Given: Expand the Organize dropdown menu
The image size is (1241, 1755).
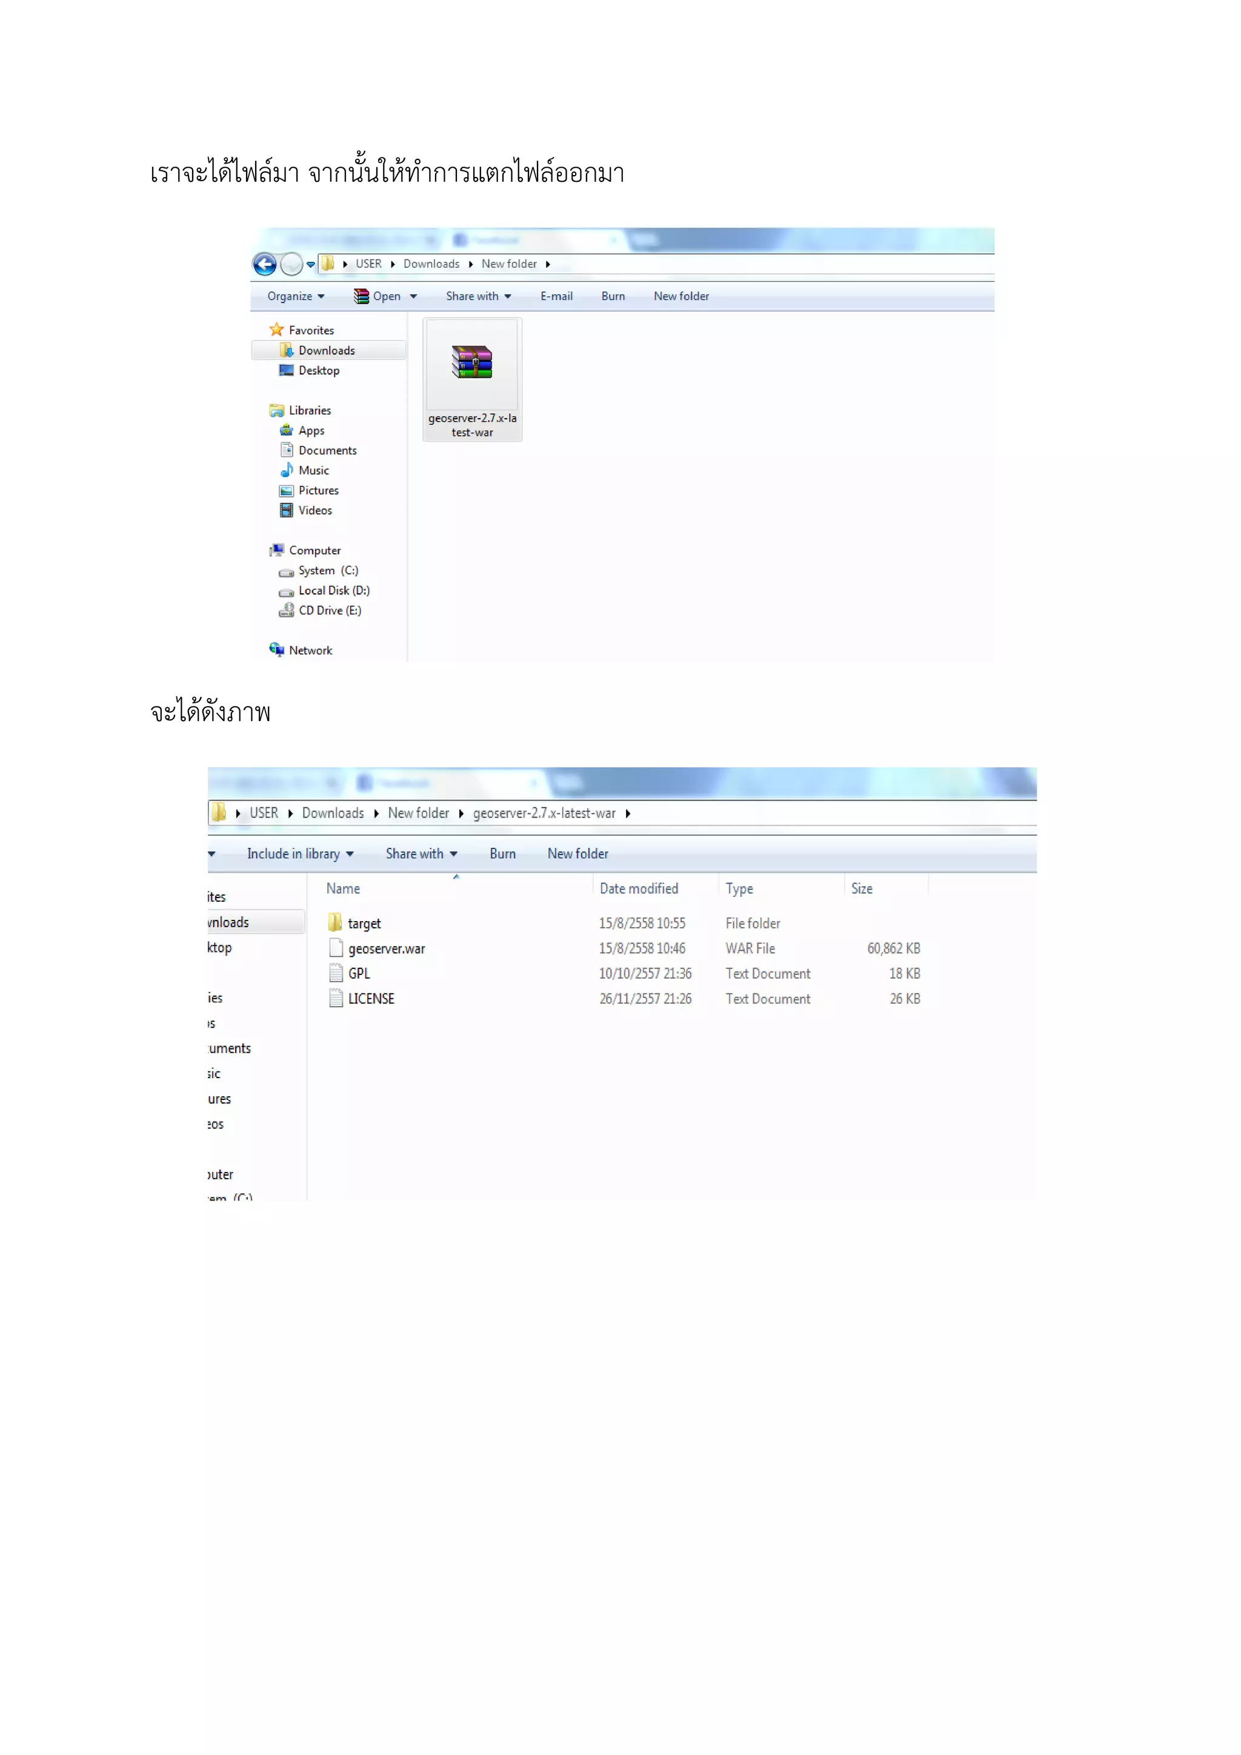Looking at the screenshot, I should tap(296, 296).
